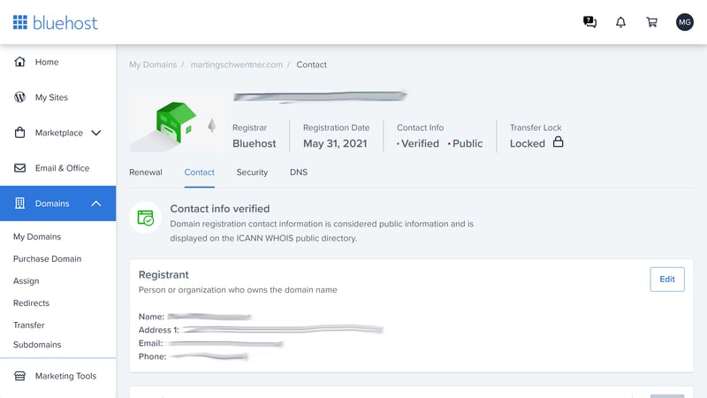Click martingschwentner.com breadcrumb link
Screen dimensions: 707x398
(x=237, y=65)
